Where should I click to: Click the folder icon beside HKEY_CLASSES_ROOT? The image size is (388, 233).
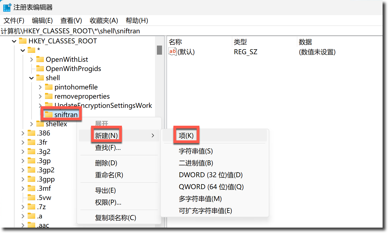coord(23,41)
